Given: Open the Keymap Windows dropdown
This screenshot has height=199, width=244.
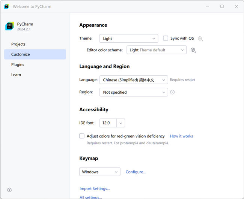Looking at the screenshot, I should pos(100,172).
